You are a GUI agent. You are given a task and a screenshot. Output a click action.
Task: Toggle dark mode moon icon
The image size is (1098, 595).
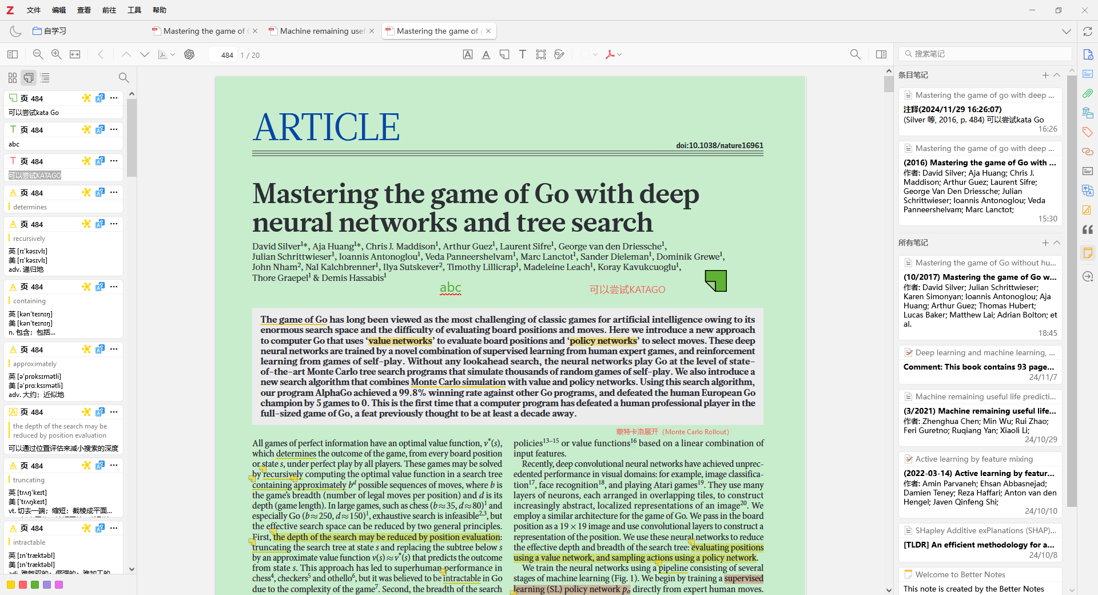15,31
